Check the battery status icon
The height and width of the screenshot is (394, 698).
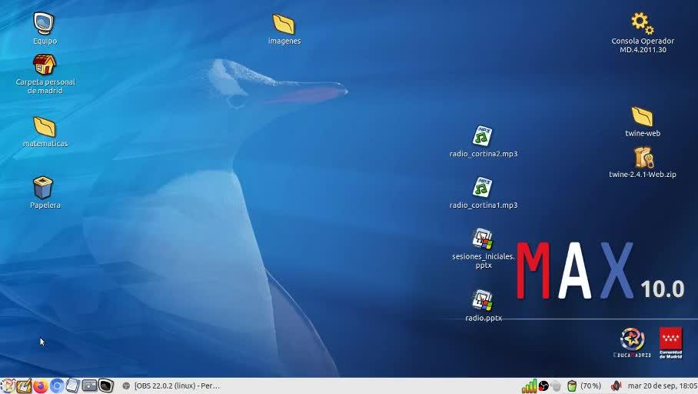pos(572,386)
